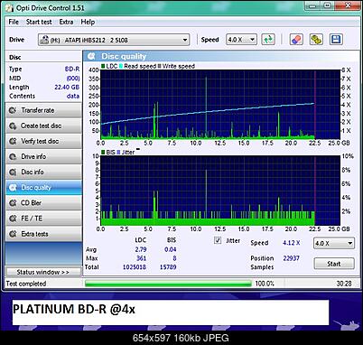363x345 pixels.
Task: Click the disc Type value BD-R
Action: point(72,70)
